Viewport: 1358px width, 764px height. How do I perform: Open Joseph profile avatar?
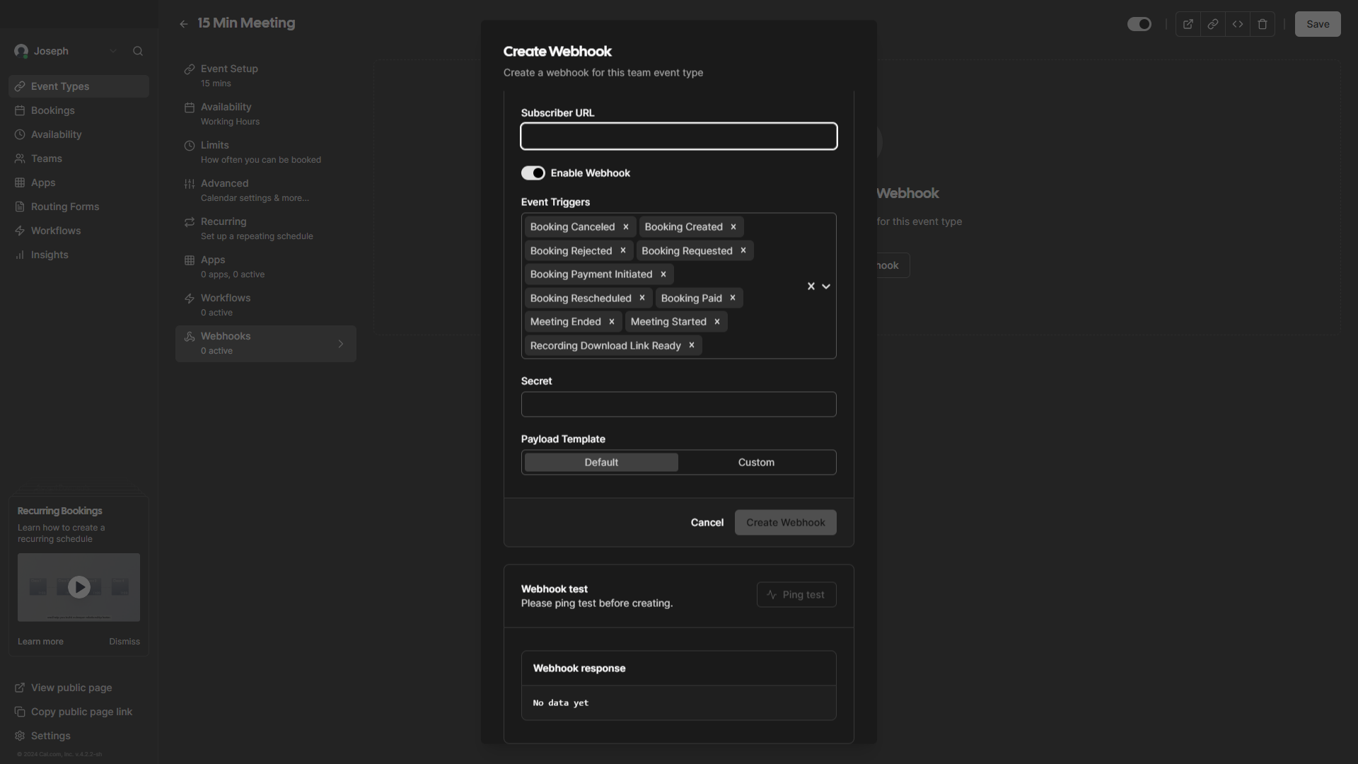tap(21, 51)
